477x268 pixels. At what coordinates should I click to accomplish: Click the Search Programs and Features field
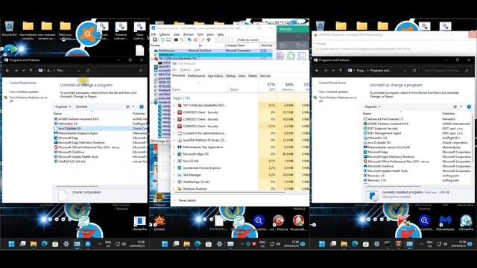pos(446,71)
